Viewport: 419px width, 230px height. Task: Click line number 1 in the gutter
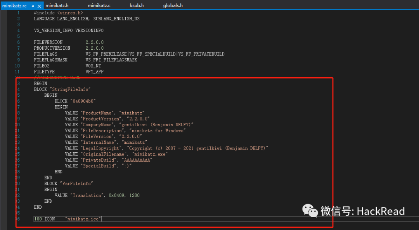click(19, 13)
